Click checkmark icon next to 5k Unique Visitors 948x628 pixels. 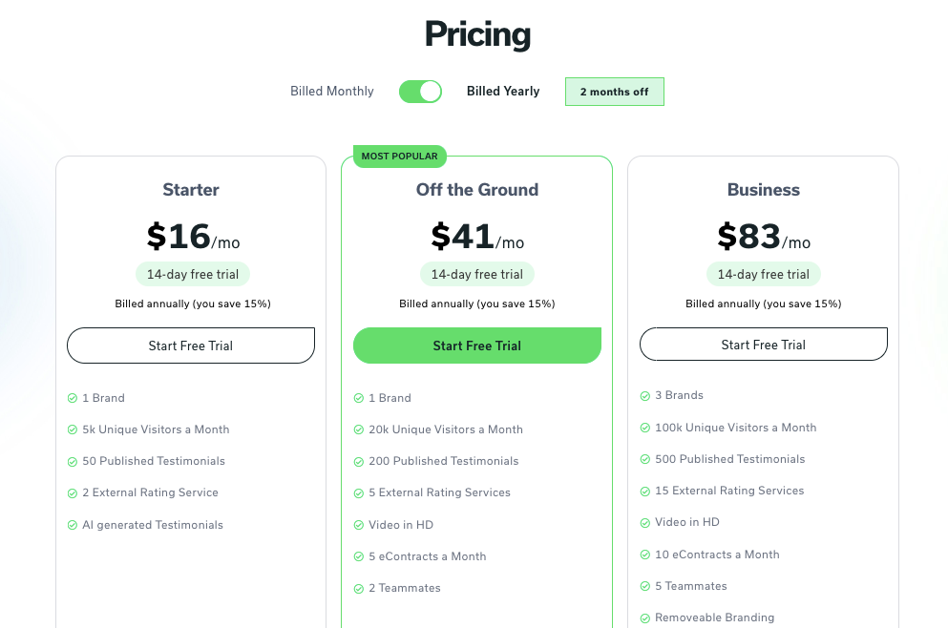73,429
